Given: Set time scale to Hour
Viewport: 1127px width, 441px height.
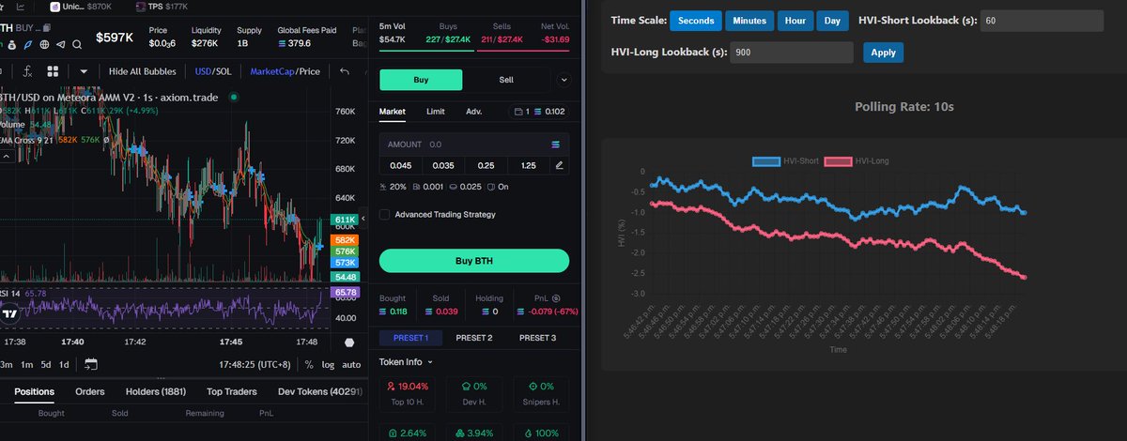Looking at the screenshot, I should 795,21.
